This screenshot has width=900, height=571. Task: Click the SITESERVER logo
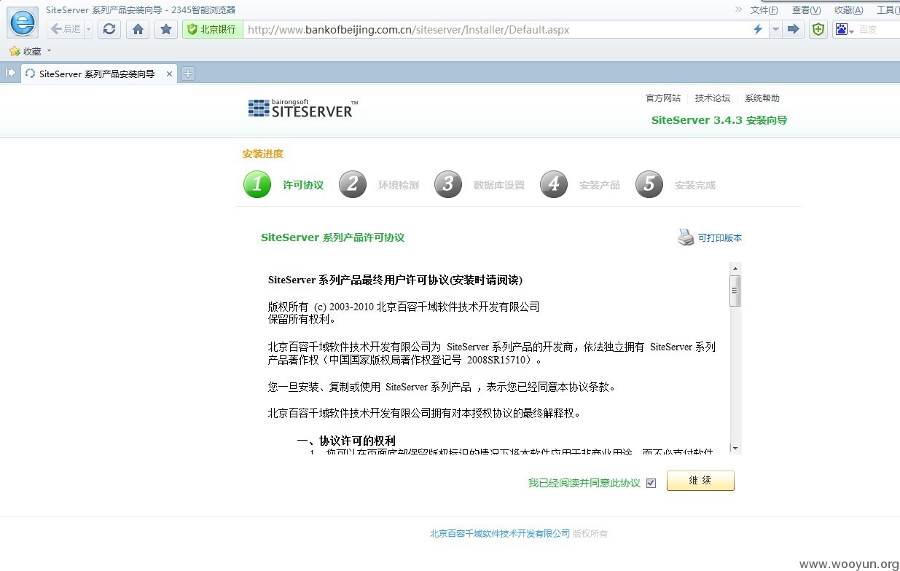click(302, 109)
